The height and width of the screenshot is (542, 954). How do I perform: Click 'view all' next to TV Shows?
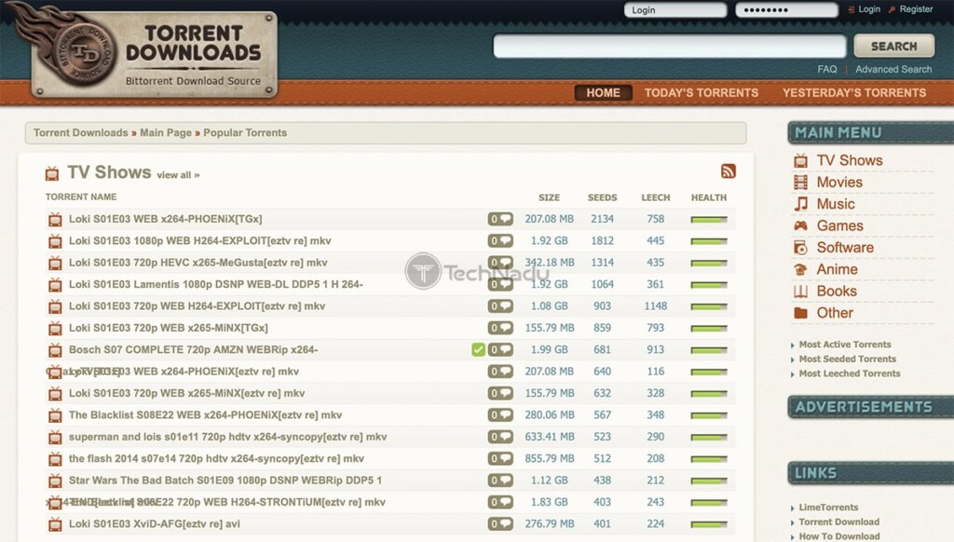[178, 175]
